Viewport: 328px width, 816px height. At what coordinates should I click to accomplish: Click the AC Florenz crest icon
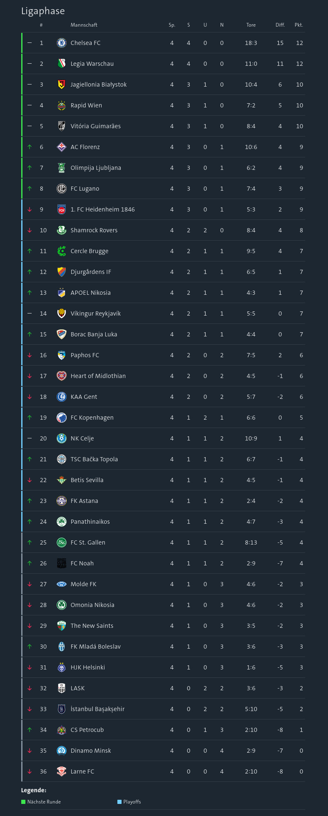62,147
